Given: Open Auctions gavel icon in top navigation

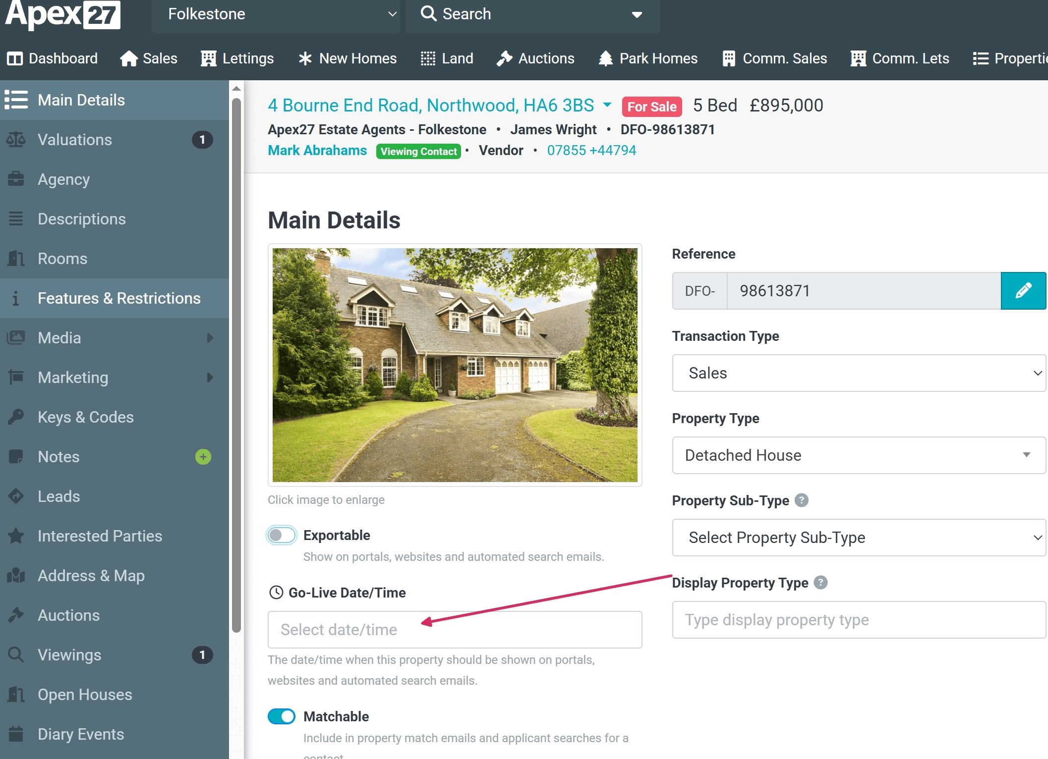Looking at the screenshot, I should [x=504, y=58].
